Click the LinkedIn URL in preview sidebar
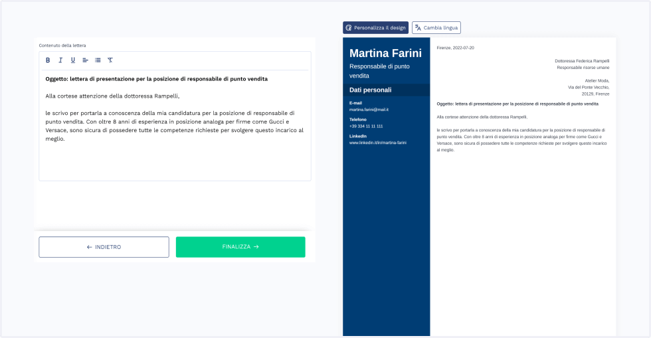Screen dimensions: 651x338 [x=377, y=143]
